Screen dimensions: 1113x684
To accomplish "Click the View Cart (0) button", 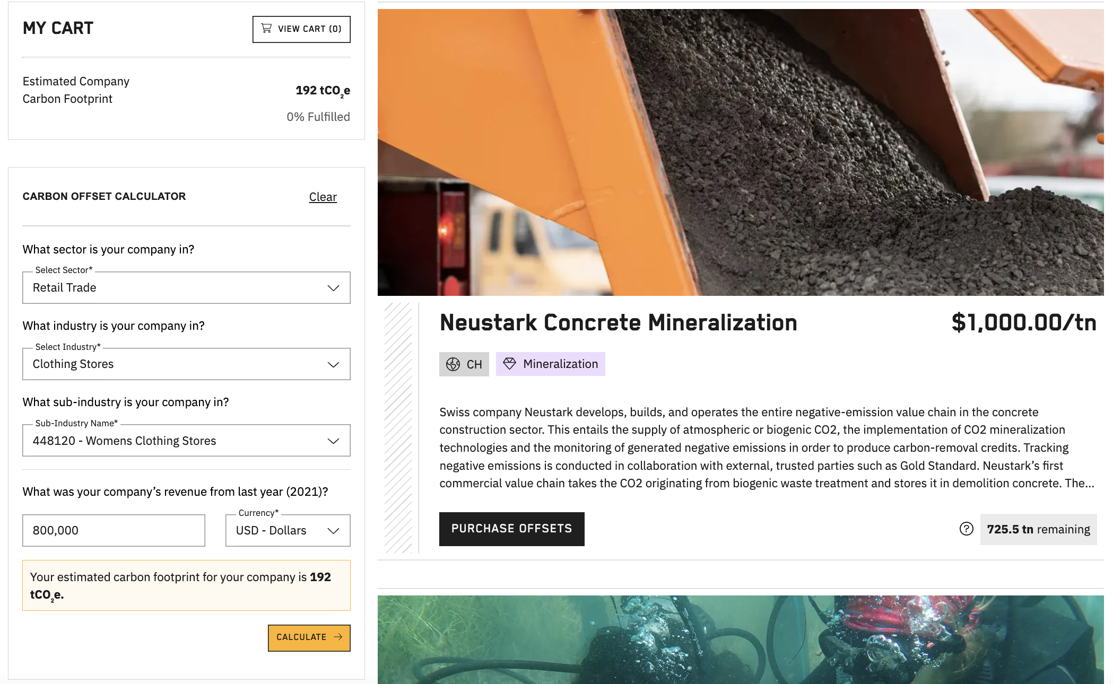I will click(x=301, y=29).
